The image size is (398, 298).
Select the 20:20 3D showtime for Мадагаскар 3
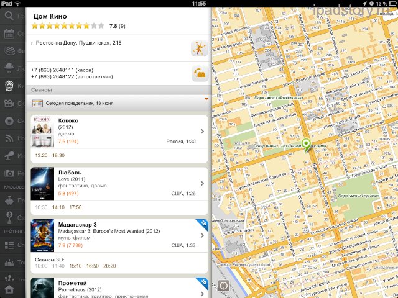109,266
